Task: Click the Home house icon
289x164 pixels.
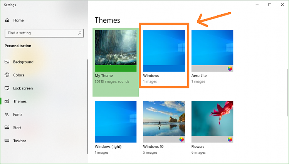Action: [7, 20]
